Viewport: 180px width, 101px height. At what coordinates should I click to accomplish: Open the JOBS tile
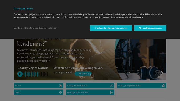[x=38, y=92]
